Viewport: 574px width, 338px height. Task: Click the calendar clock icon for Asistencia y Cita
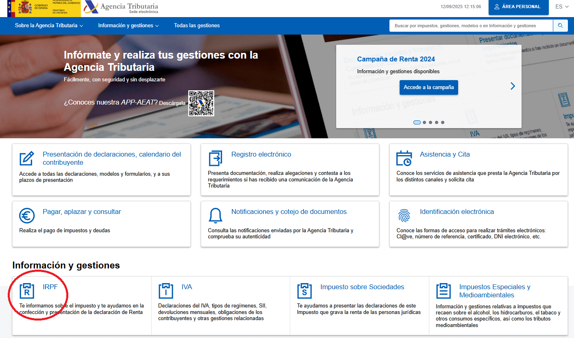coord(404,158)
